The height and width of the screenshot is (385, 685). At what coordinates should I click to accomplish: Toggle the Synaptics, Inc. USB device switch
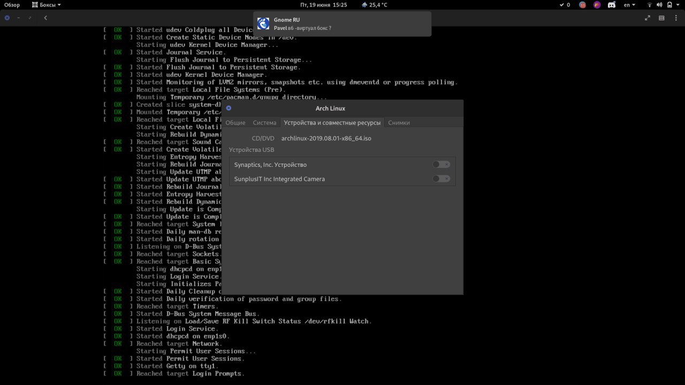pos(441,164)
